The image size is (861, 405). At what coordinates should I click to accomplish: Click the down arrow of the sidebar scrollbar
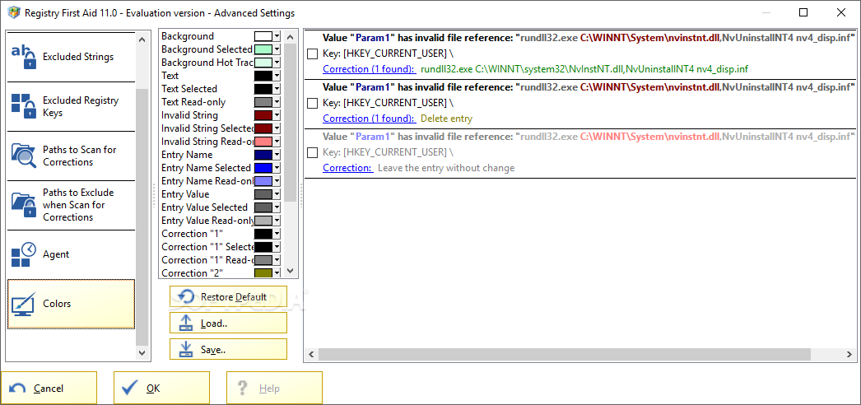pyautogui.click(x=142, y=352)
